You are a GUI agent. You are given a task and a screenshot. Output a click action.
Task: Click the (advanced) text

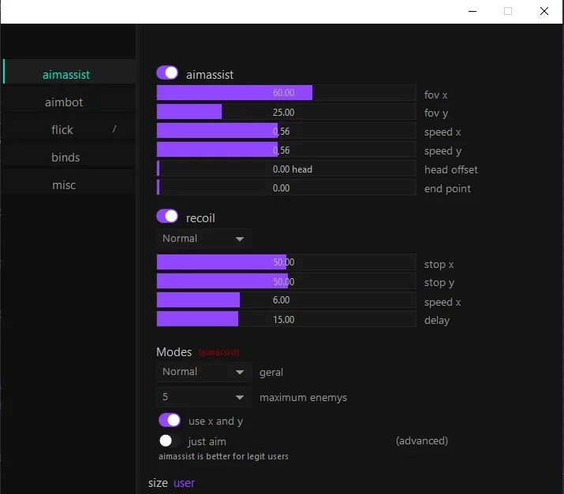421,441
